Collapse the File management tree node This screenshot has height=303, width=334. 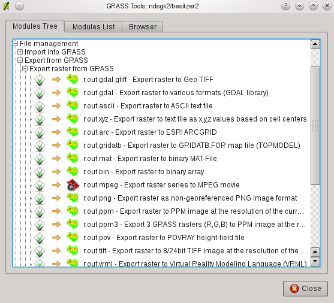15,43
